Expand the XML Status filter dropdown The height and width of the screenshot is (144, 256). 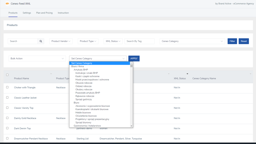[x=113, y=41]
